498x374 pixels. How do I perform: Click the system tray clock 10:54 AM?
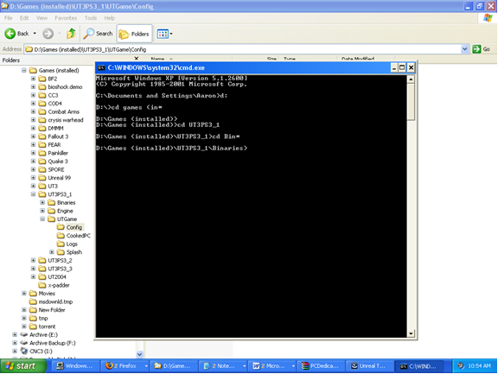click(479, 365)
